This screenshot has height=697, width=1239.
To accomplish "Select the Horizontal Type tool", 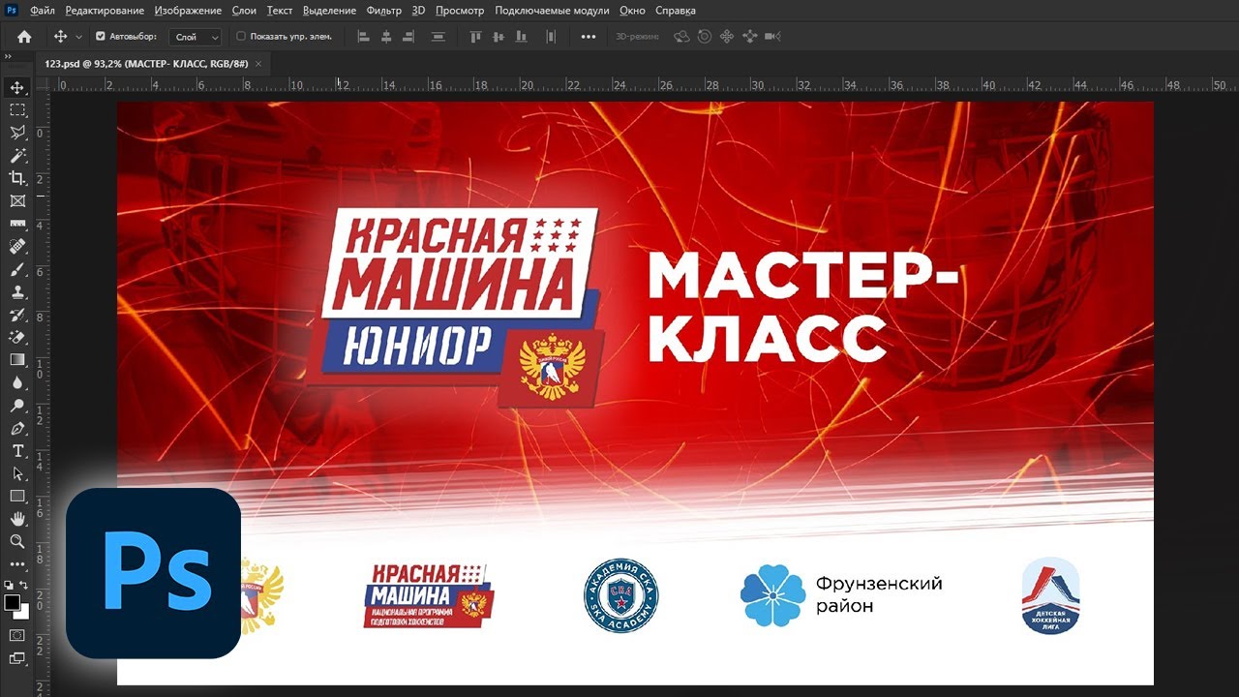I will tap(17, 451).
